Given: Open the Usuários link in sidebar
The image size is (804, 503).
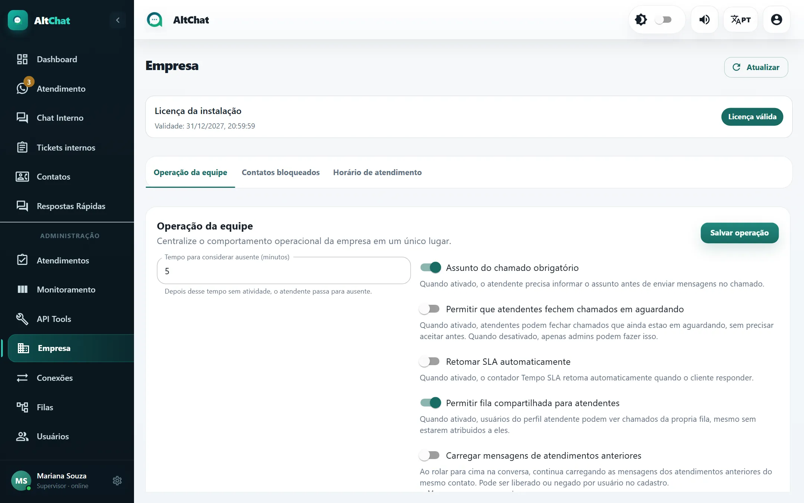Looking at the screenshot, I should (67, 436).
